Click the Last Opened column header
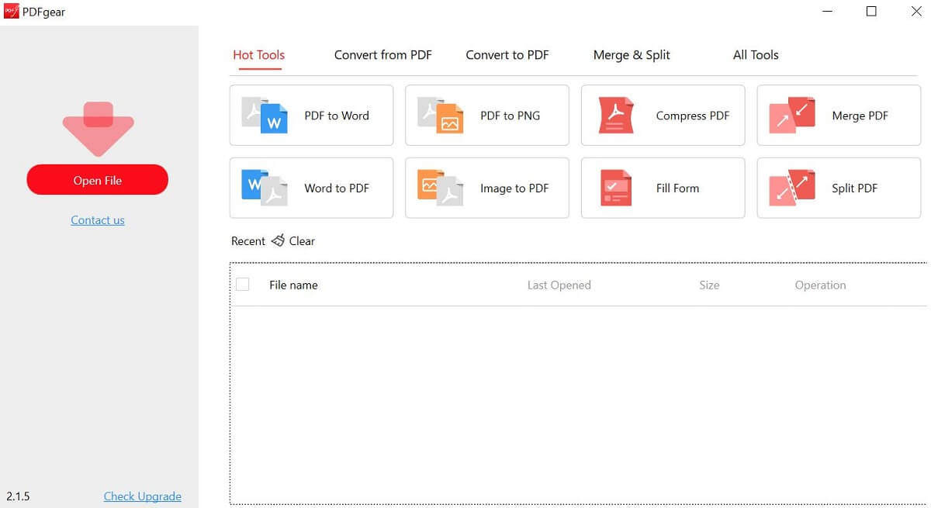 [559, 285]
